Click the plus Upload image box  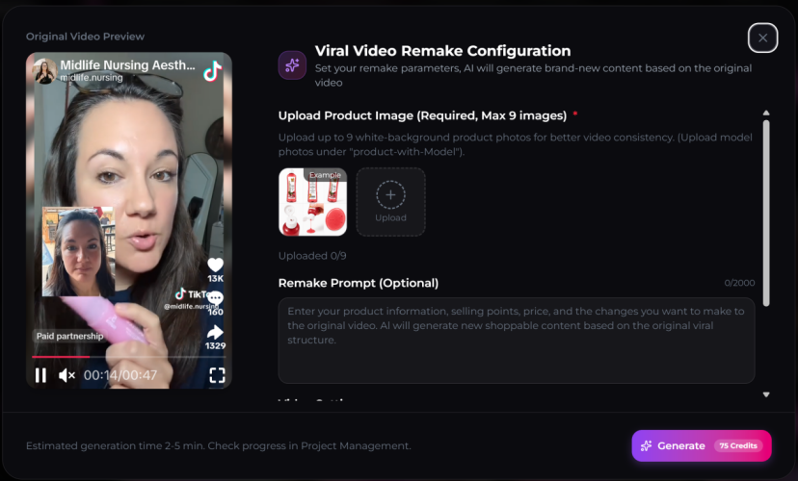click(391, 202)
